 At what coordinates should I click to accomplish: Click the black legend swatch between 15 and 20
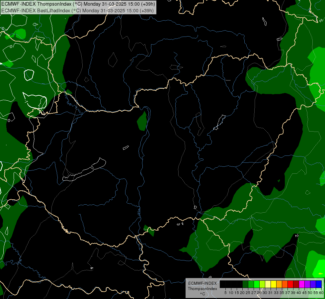(240, 284)
